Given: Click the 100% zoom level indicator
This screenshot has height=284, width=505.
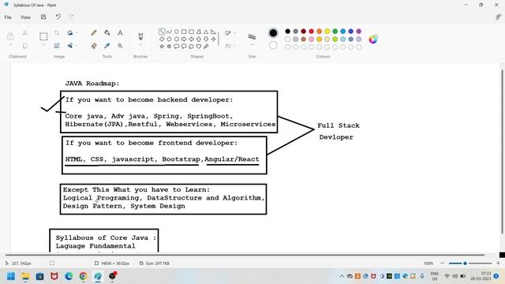Looking at the screenshot, I should pos(428,263).
